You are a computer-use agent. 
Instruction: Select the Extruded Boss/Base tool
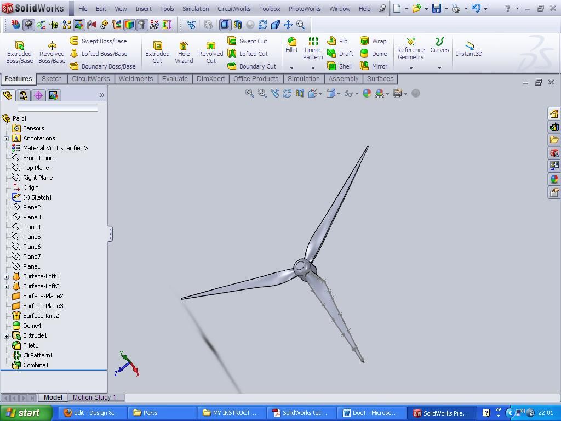pyautogui.click(x=19, y=53)
